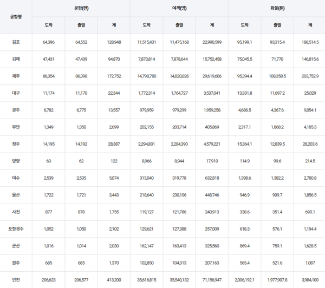This screenshot has height=288, width=325.
Task: Click 제주 passenger departures 14,820,826
Action: 179,76
